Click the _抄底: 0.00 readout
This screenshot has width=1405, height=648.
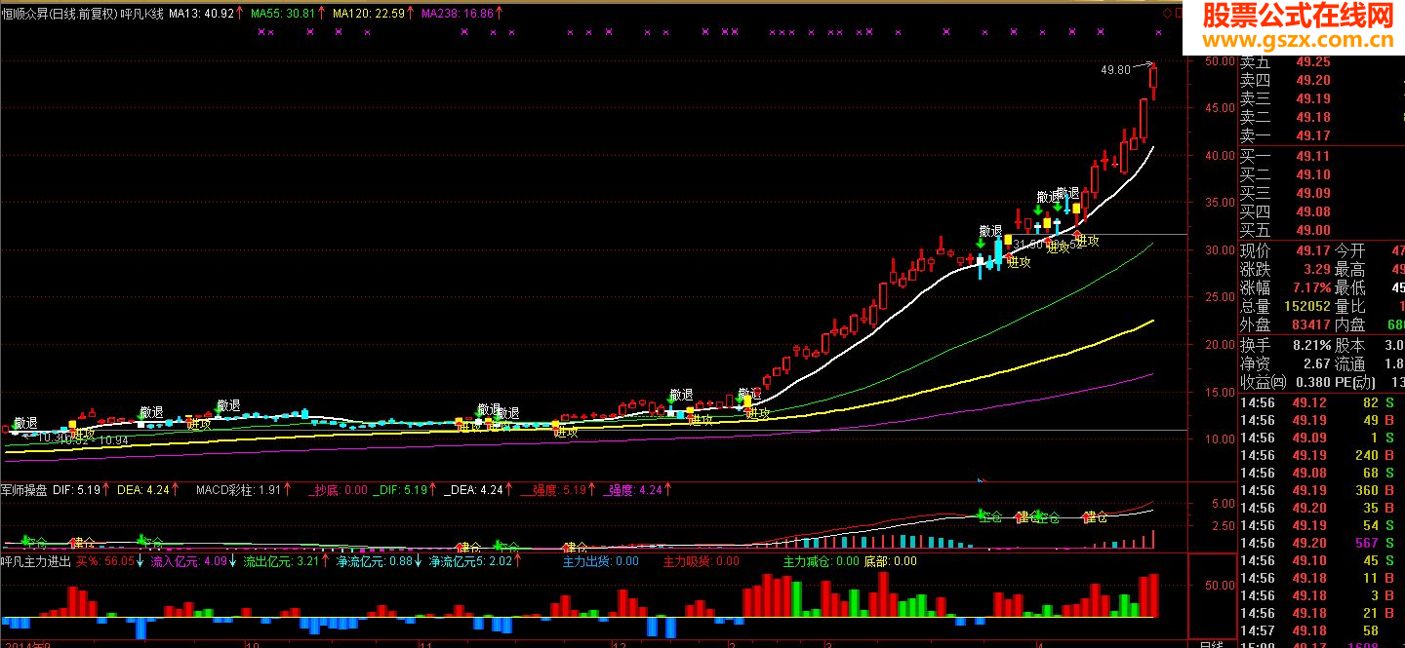340,490
